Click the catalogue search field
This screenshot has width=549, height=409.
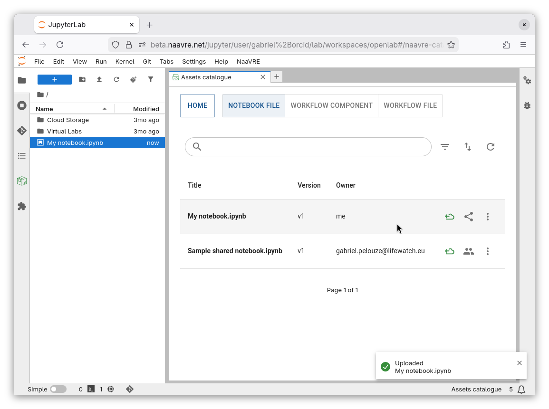314,147
